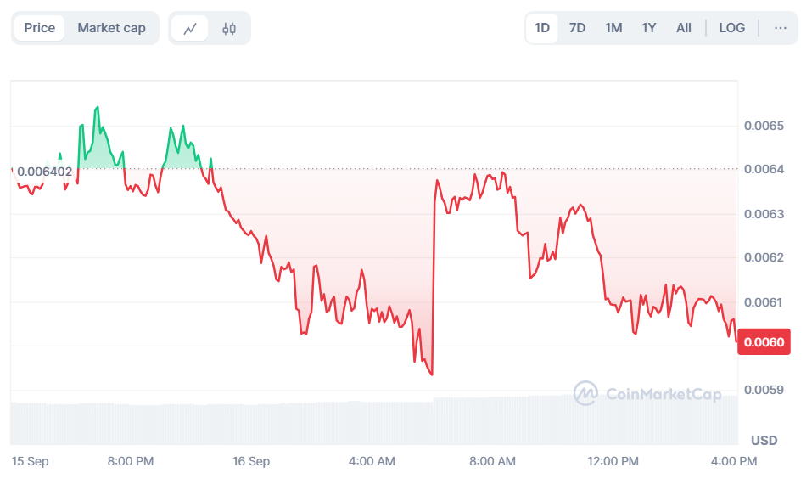This screenshot has height=490, width=812.
Task: Select the Price tab
Action: click(x=40, y=28)
